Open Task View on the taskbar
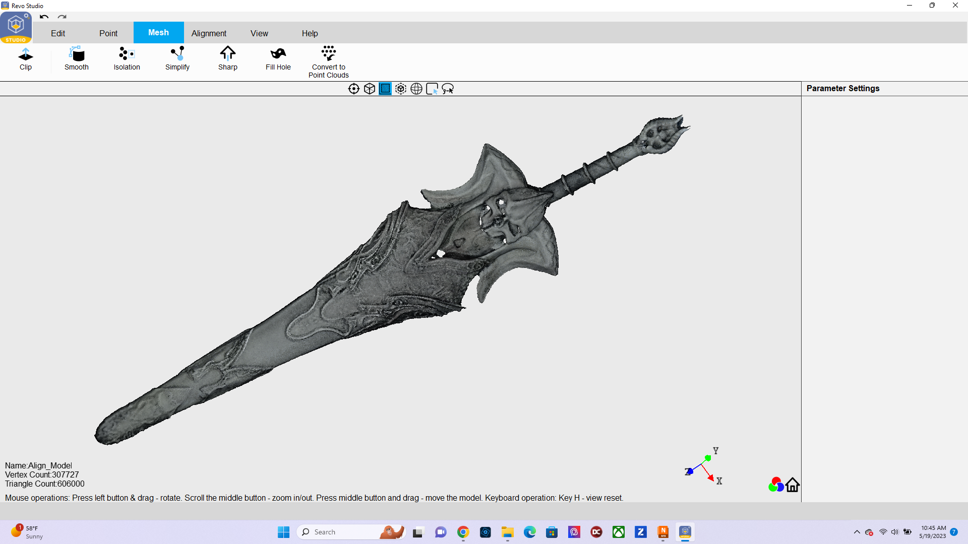This screenshot has height=544, width=968. (418, 532)
